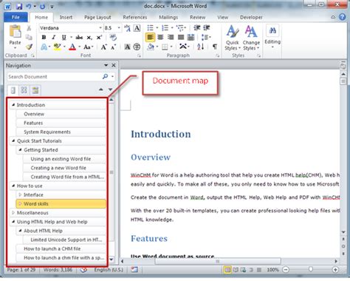Toggle Underline formatting
Screen dimensions: 350x281
tap(64, 38)
